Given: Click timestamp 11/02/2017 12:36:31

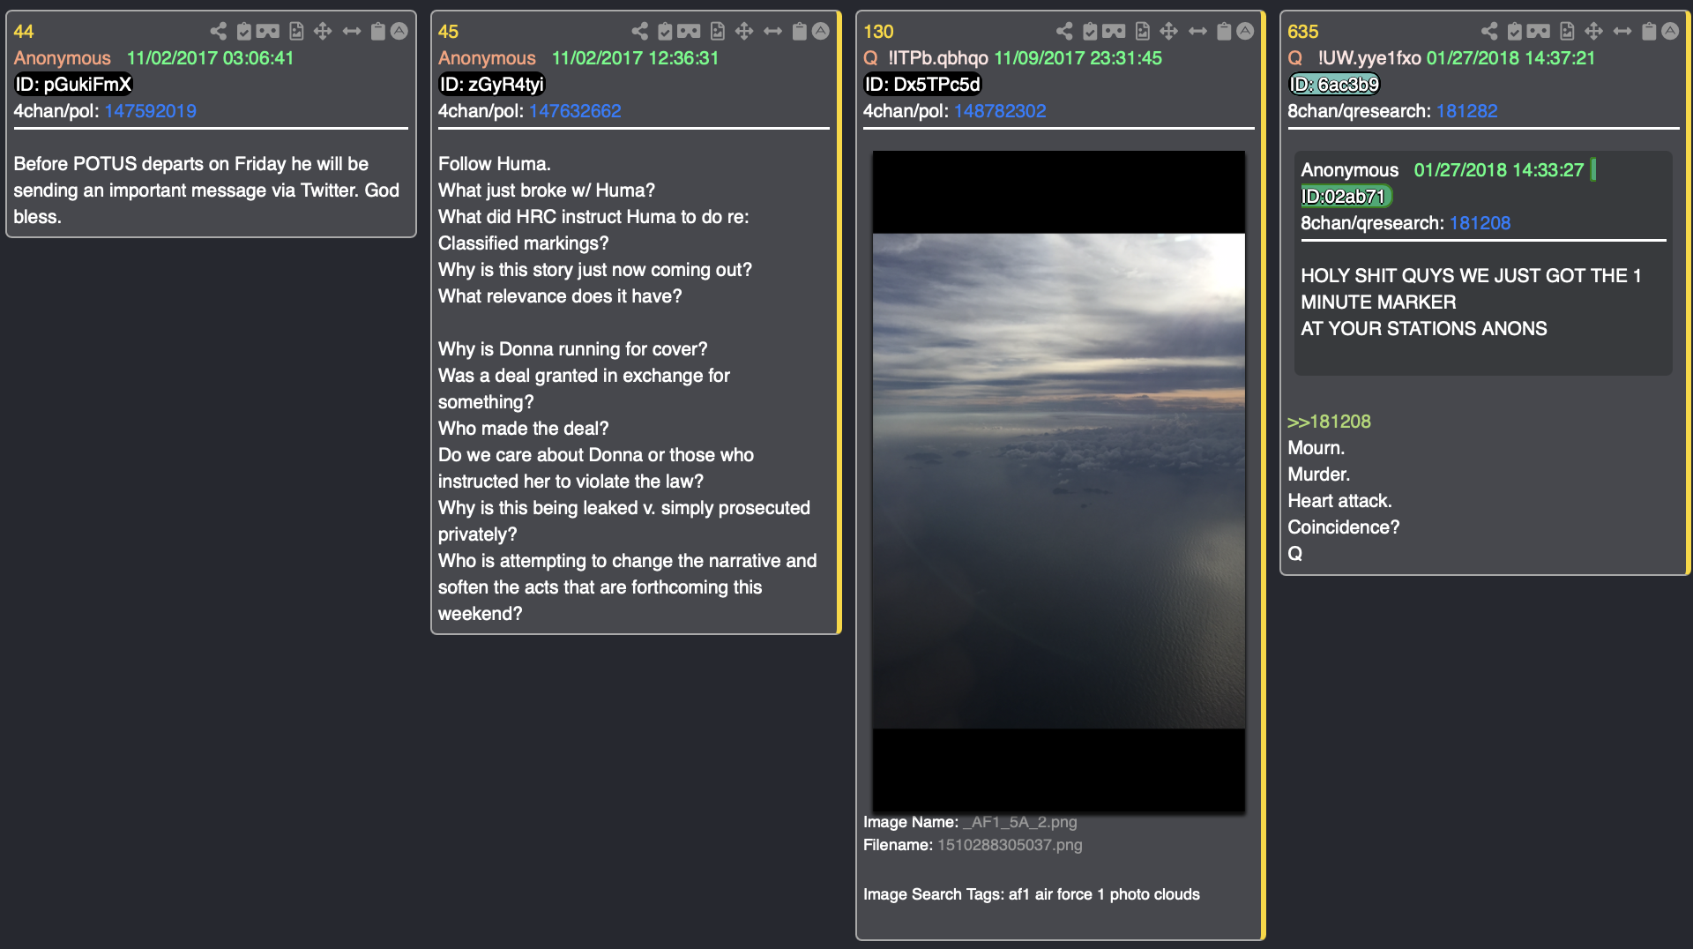Looking at the screenshot, I should tap(635, 58).
